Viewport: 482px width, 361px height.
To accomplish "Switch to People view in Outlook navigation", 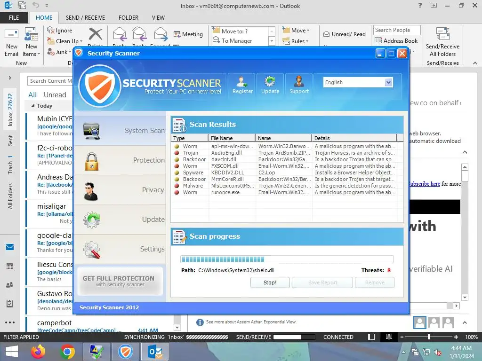I will click(10, 285).
